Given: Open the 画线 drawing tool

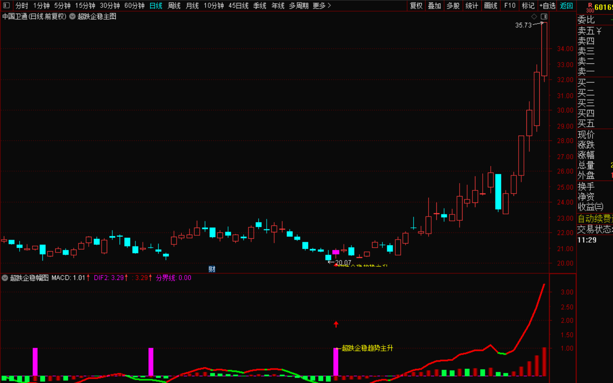Looking at the screenshot, I should tap(490, 6).
